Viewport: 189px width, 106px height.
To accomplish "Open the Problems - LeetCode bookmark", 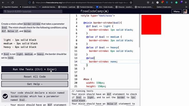I will coord(67,7).
